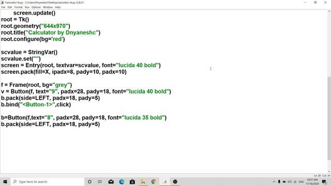The width and height of the screenshot is (331, 186).
Task: Click the microphone tray icon
Action: [279, 181]
